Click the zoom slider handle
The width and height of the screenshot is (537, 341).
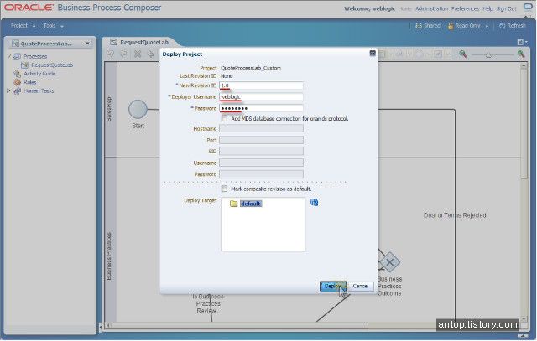point(488,54)
